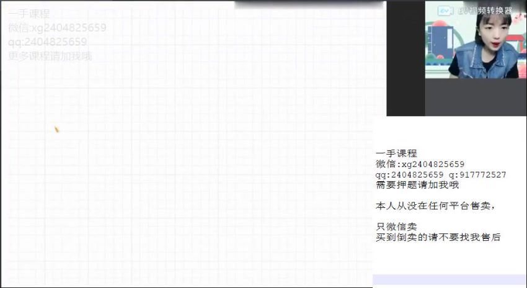Image resolution: width=527 pixels, height=288 pixels.
Task: Click the lavender bar under the note panel
Action: tap(449, 281)
